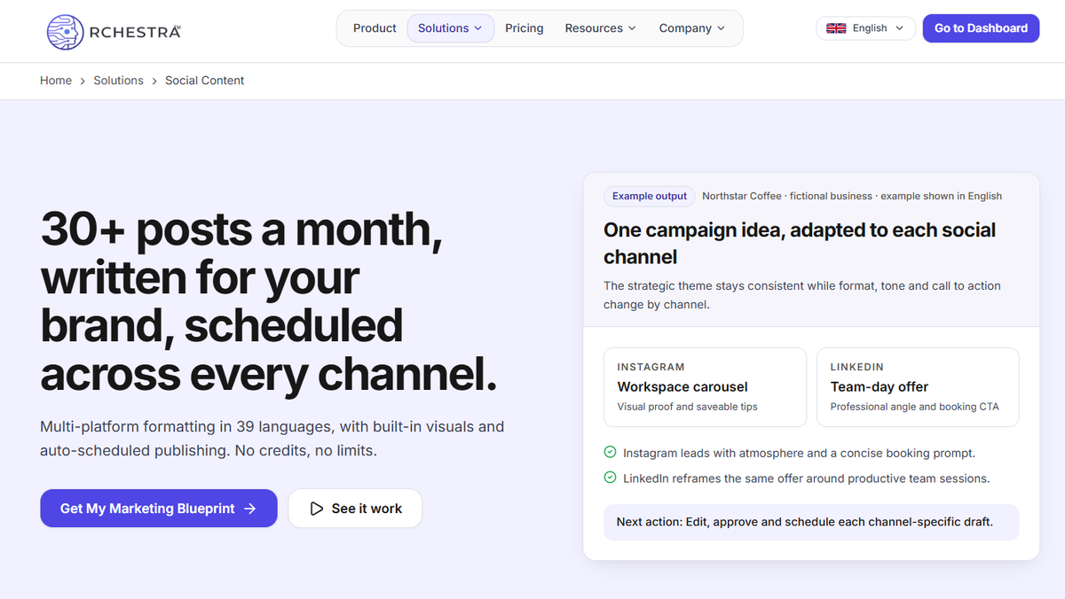Viewport: 1065px width, 599px height.
Task: Click the Solutions breadcrumb link
Action: pos(118,81)
